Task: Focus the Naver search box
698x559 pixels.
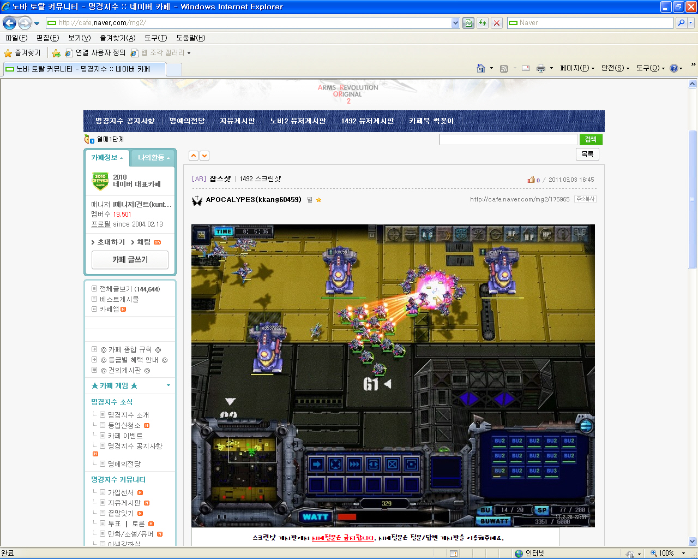Action: pyautogui.click(x=590, y=23)
